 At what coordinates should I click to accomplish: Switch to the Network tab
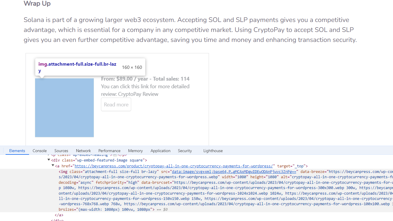pyautogui.click(x=83, y=151)
